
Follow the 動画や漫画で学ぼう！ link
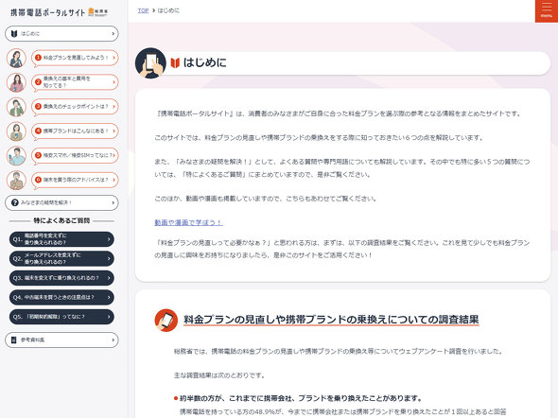pyautogui.click(x=188, y=222)
